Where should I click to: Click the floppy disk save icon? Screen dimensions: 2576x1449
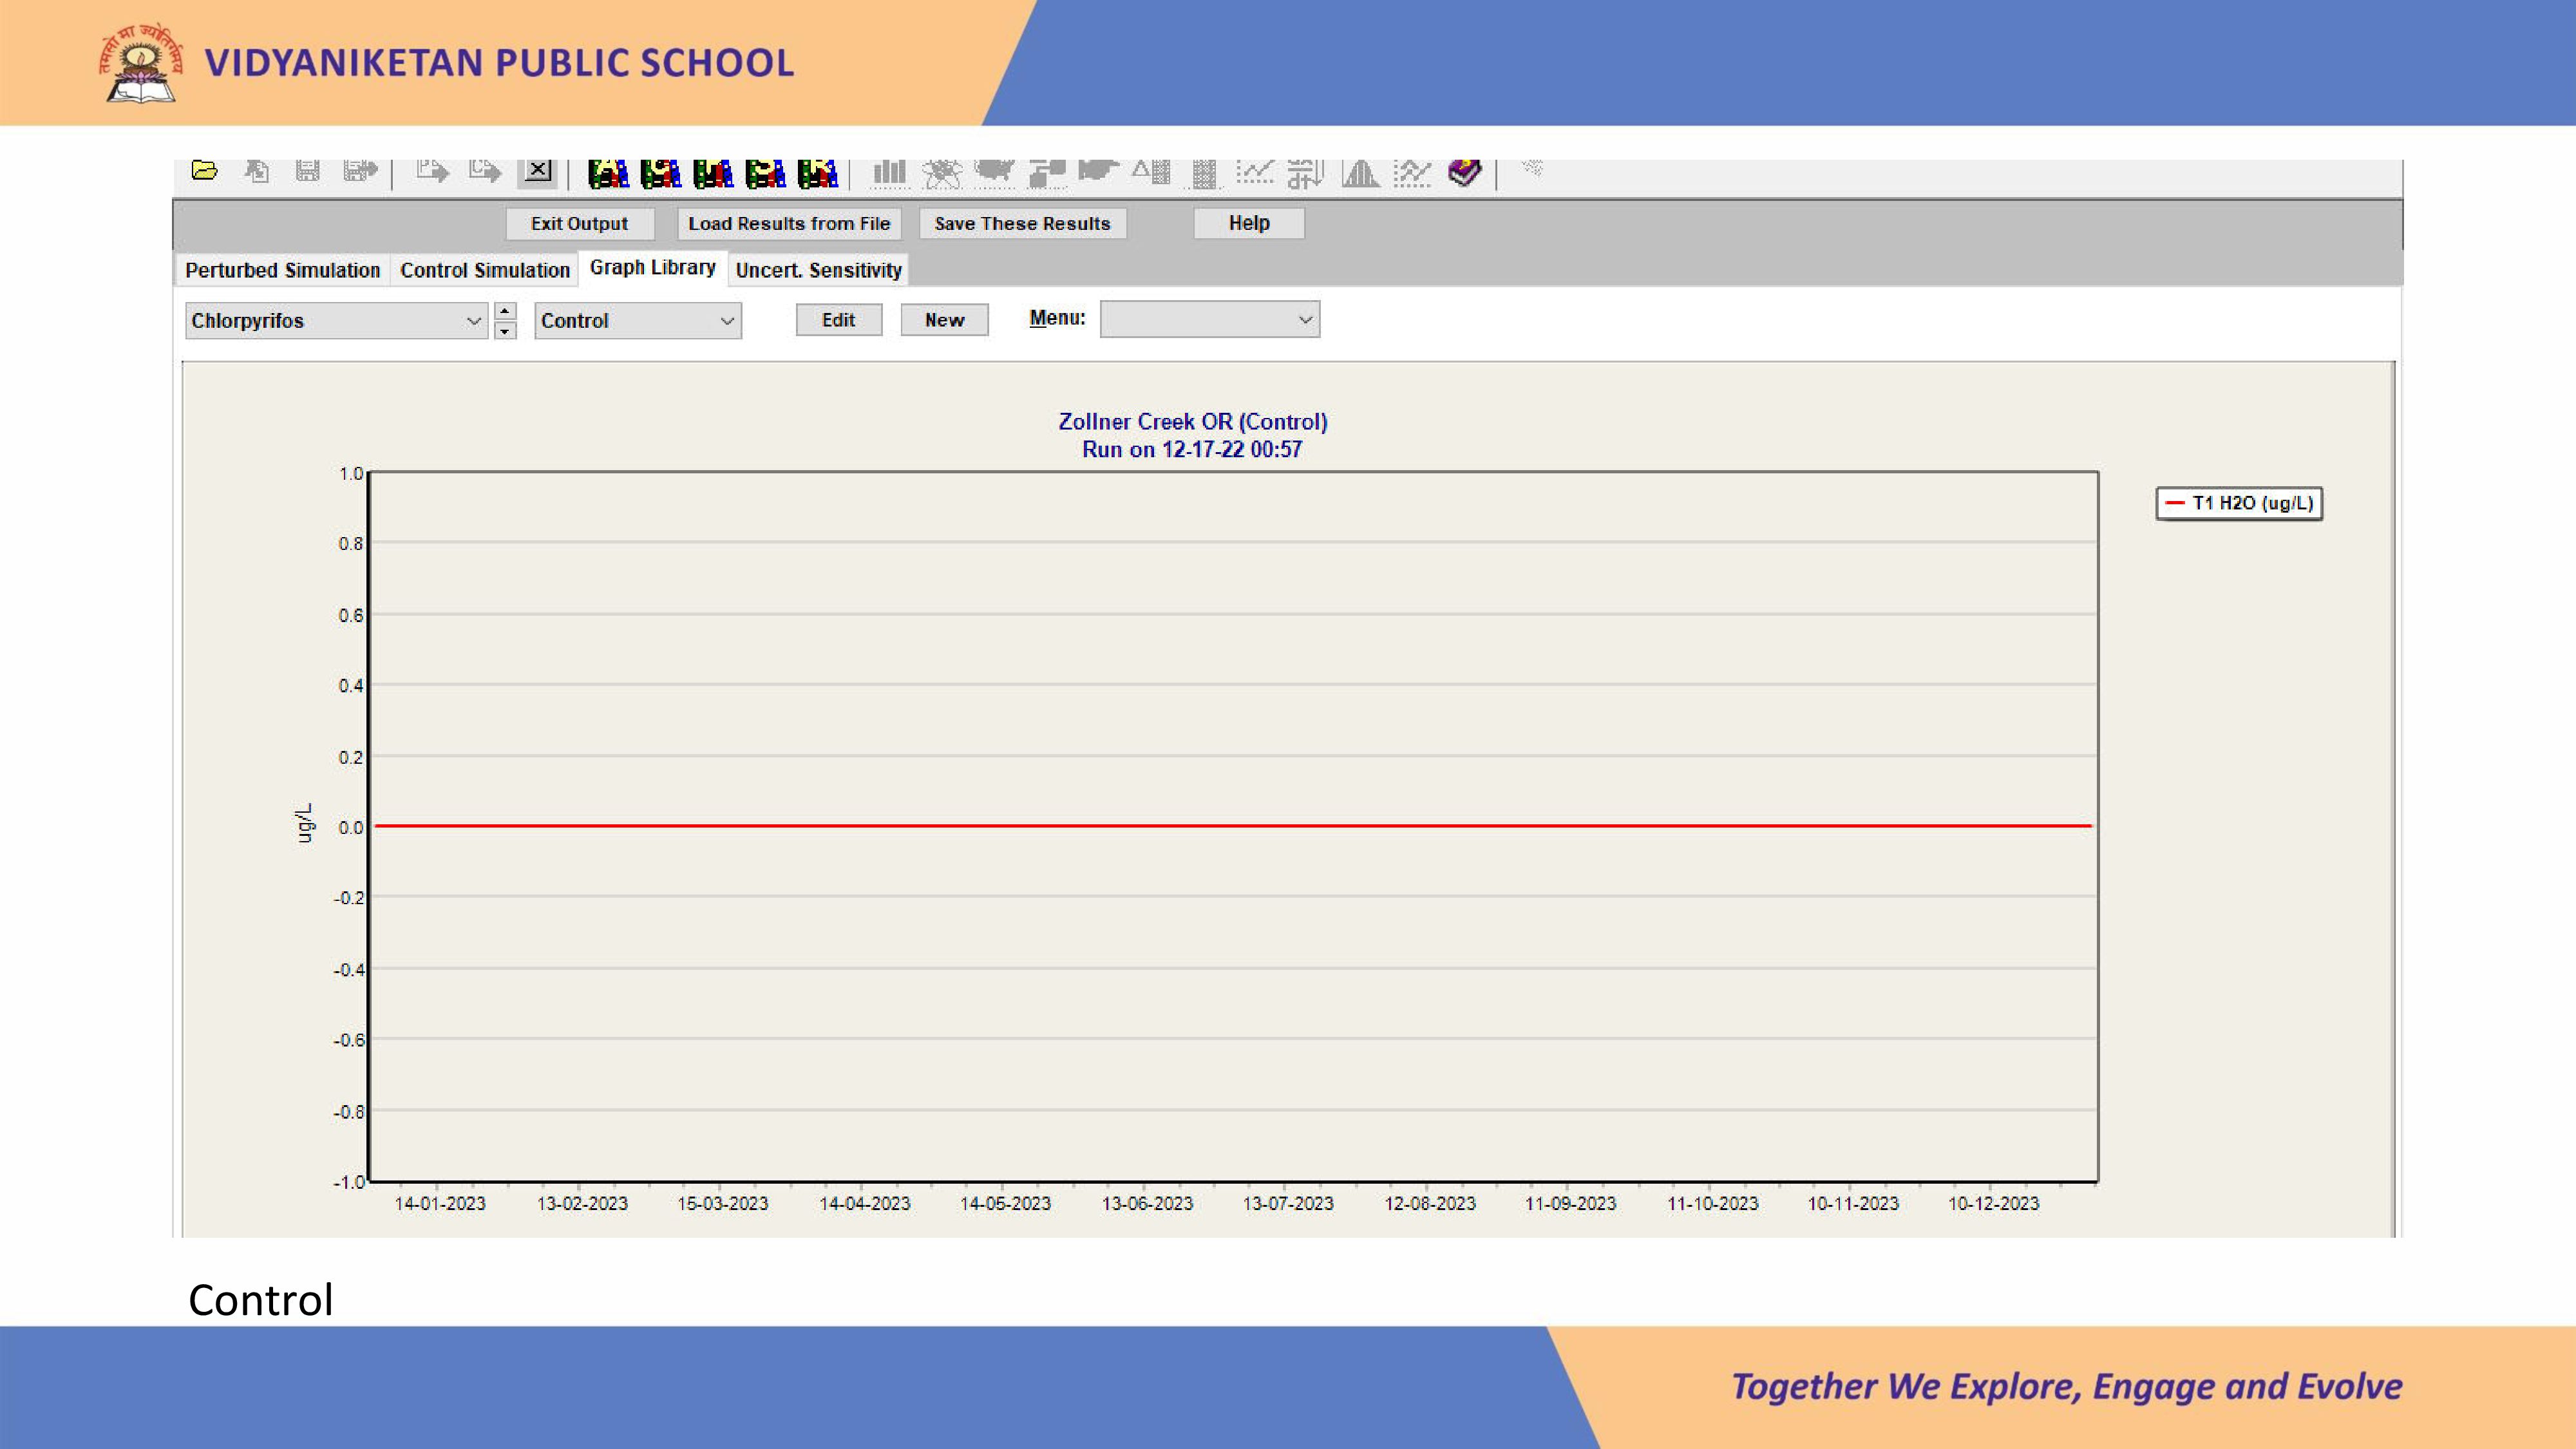(x=308, y=172)
